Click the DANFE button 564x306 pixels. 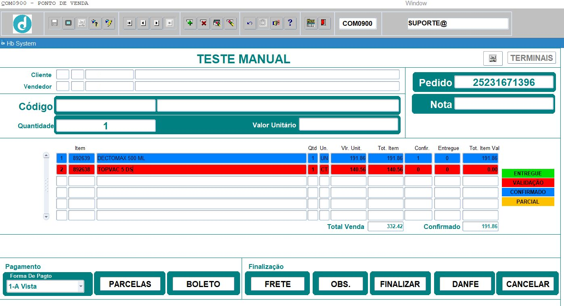pos(465,284)
